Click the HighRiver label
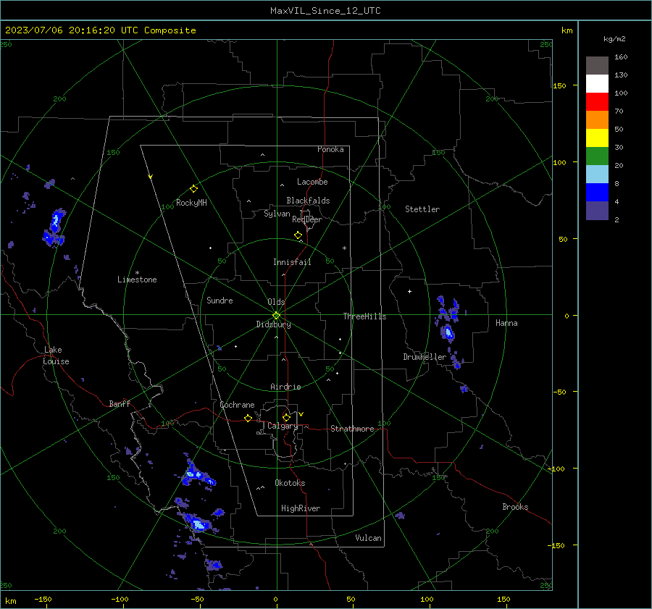The height and width of the screenshot is (609, 652). click(301, 508)
